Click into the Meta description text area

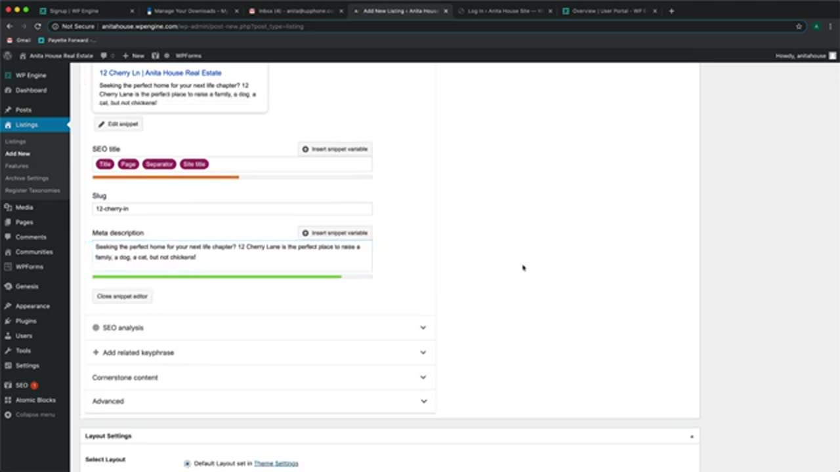coord(232,255)
